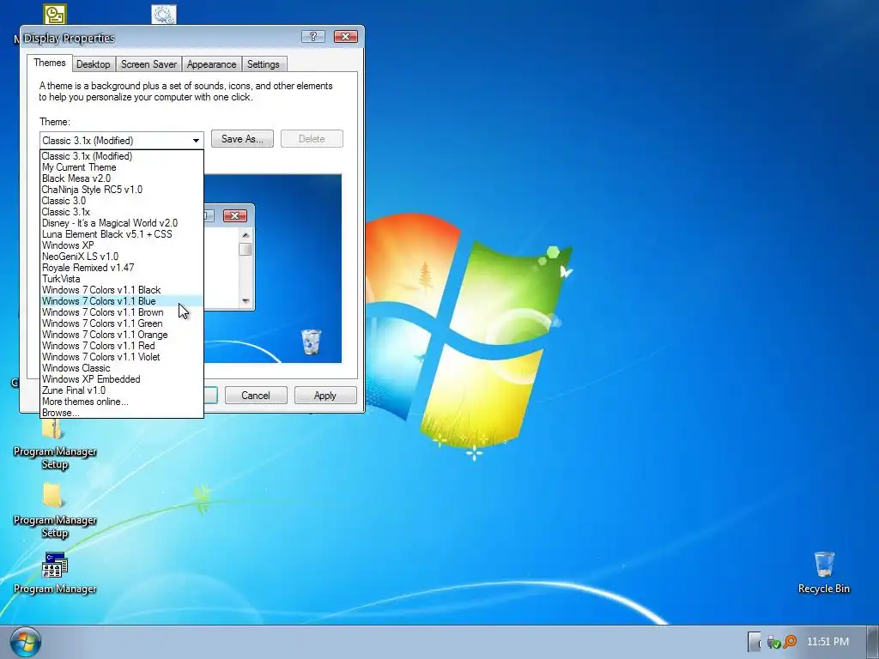Click the Show Desktop strip beside the clock
The height and width of the screenshot is (659, 879).
tap(873, 642)
